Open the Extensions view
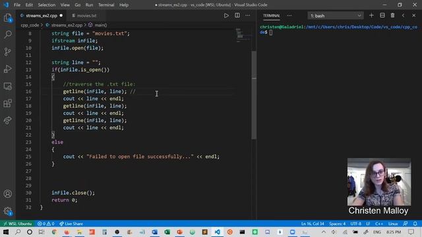Screen dimensions: 422x237 pyautogui.click(x=8, y=103)
